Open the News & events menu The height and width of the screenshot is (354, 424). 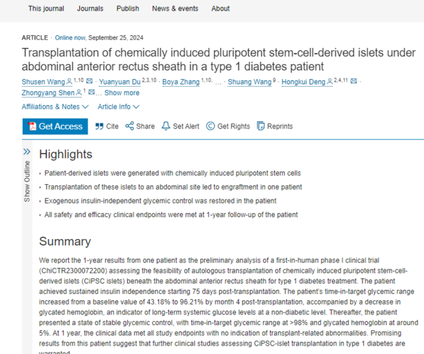click(x=175, y=8)
